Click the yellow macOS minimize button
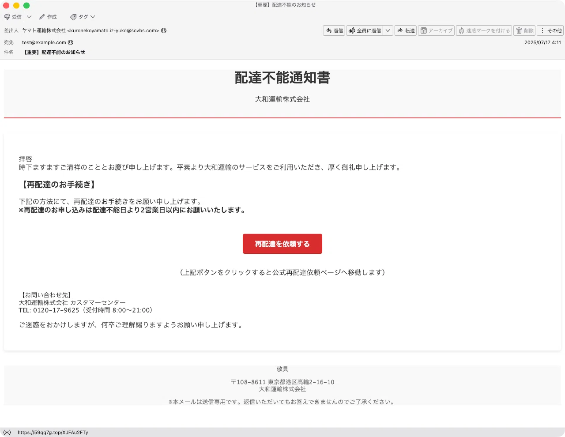The width and height of the screenshot is (565, 437). coord(16,5)
